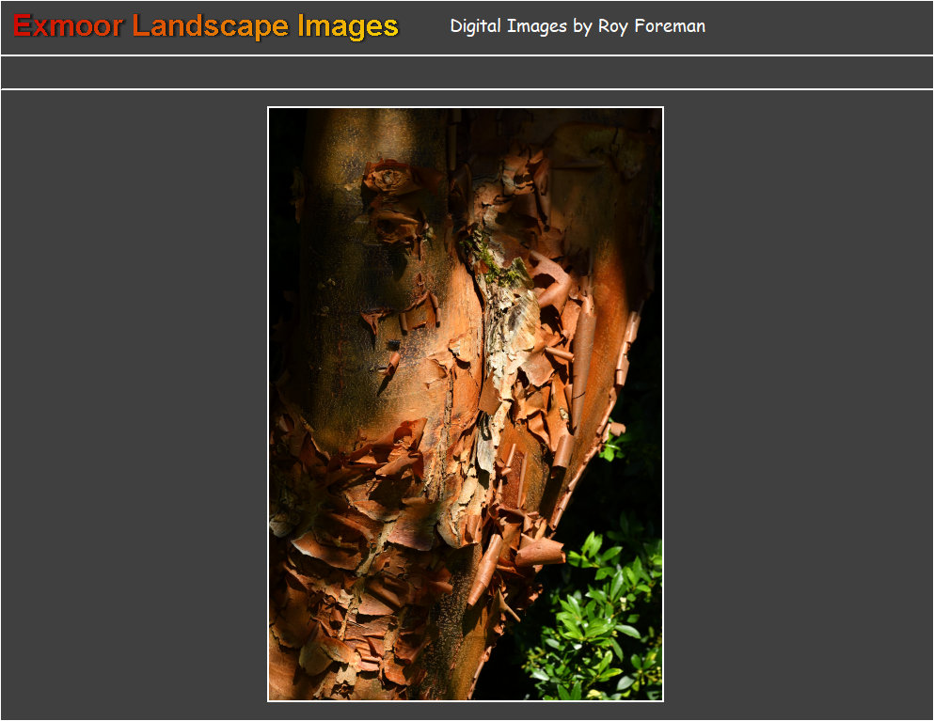Click "Digital Images by Roy Foreman" text

(578, 26)
